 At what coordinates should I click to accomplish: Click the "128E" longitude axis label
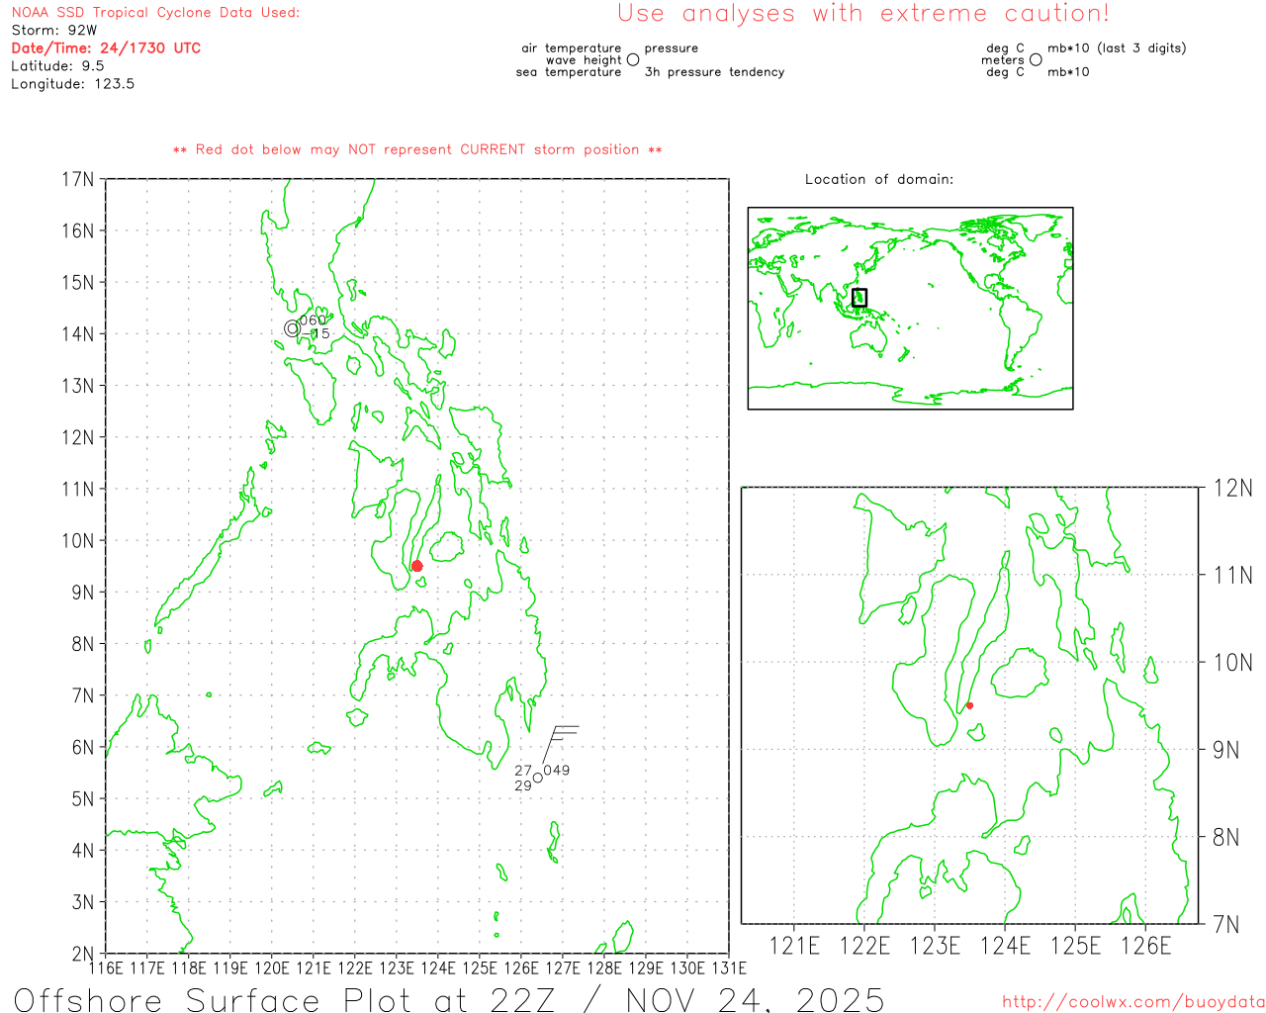click(604, 967)
